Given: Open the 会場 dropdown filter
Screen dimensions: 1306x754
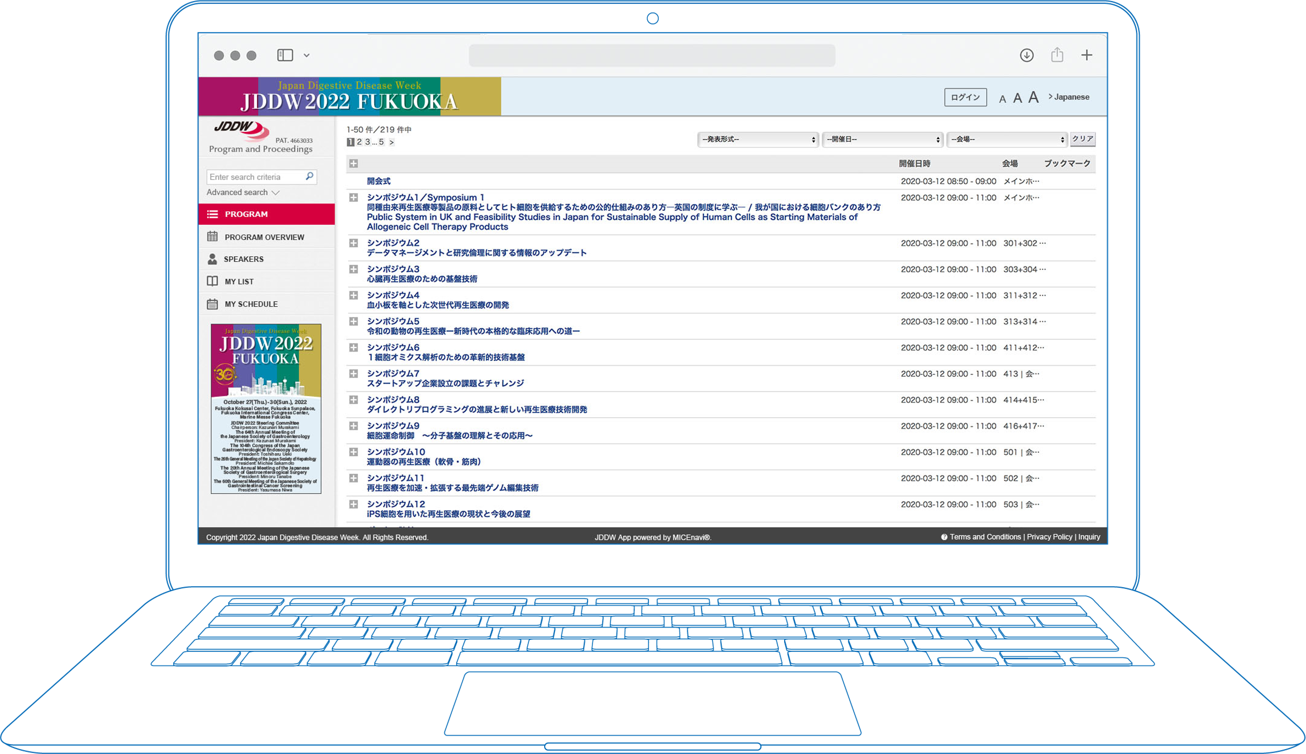Looking at the screenshot, I should coord(1007,139).
